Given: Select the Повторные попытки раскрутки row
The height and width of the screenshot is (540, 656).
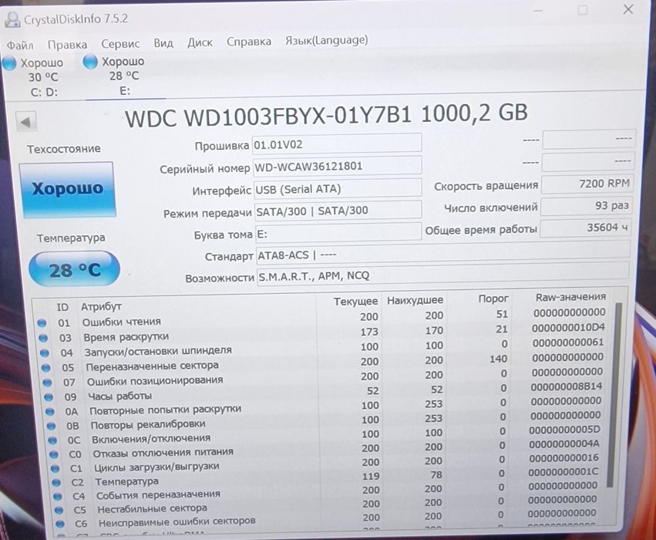Looking at the screenshot, I should [325, 407].
